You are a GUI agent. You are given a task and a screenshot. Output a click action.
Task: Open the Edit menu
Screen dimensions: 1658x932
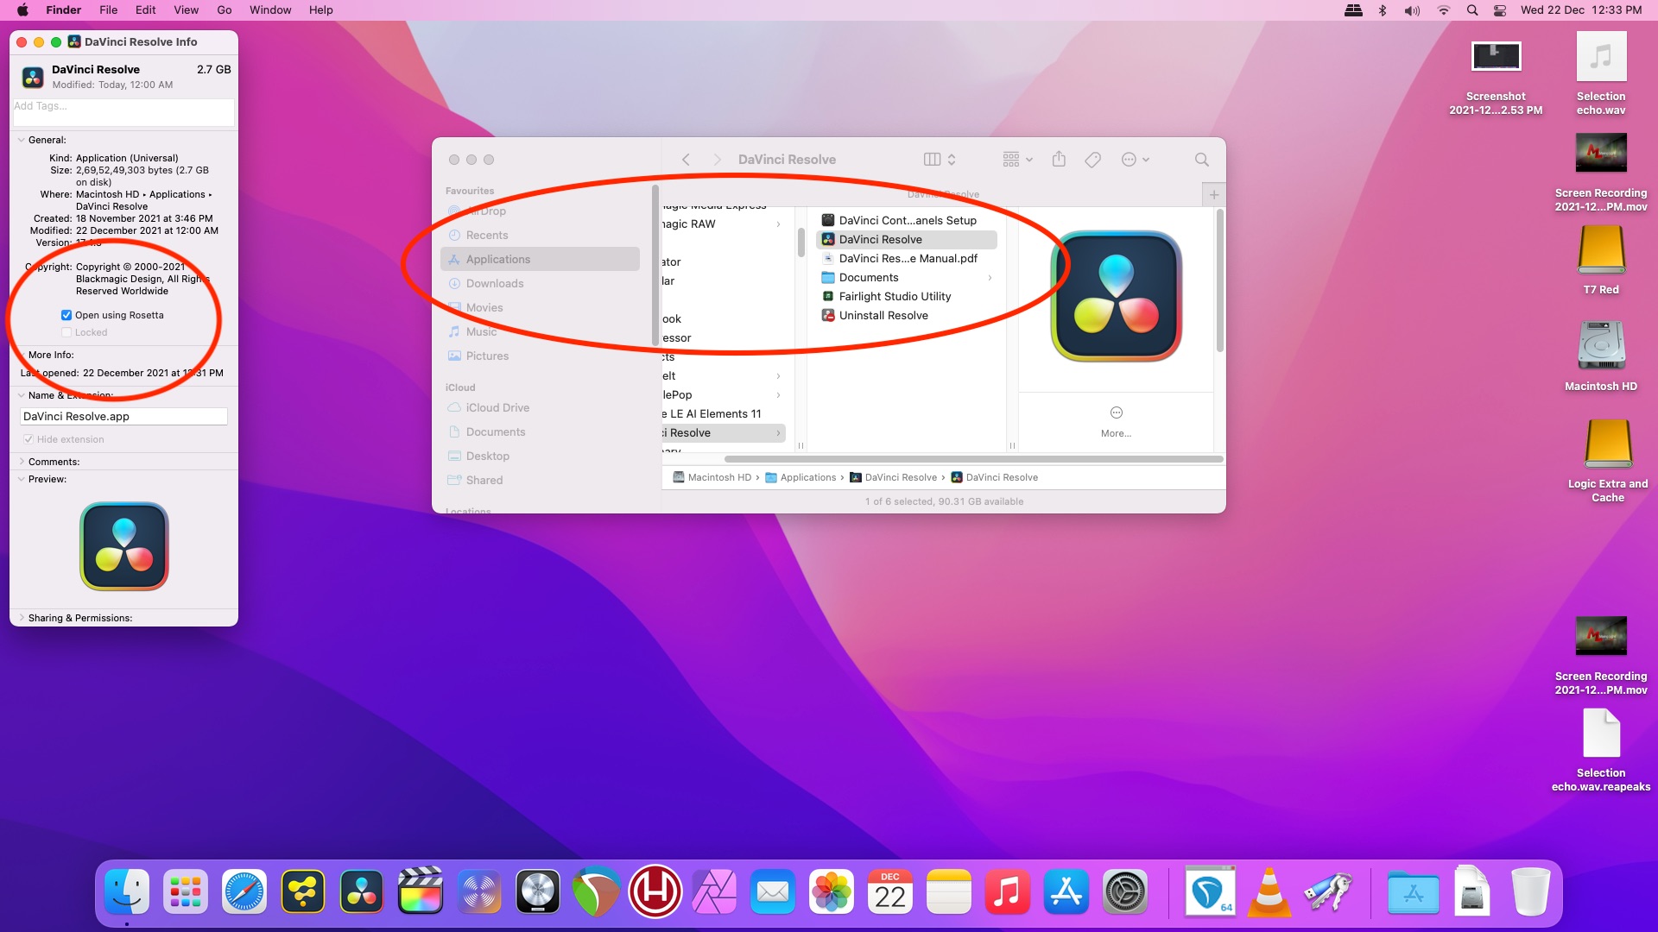click(145, 10)
